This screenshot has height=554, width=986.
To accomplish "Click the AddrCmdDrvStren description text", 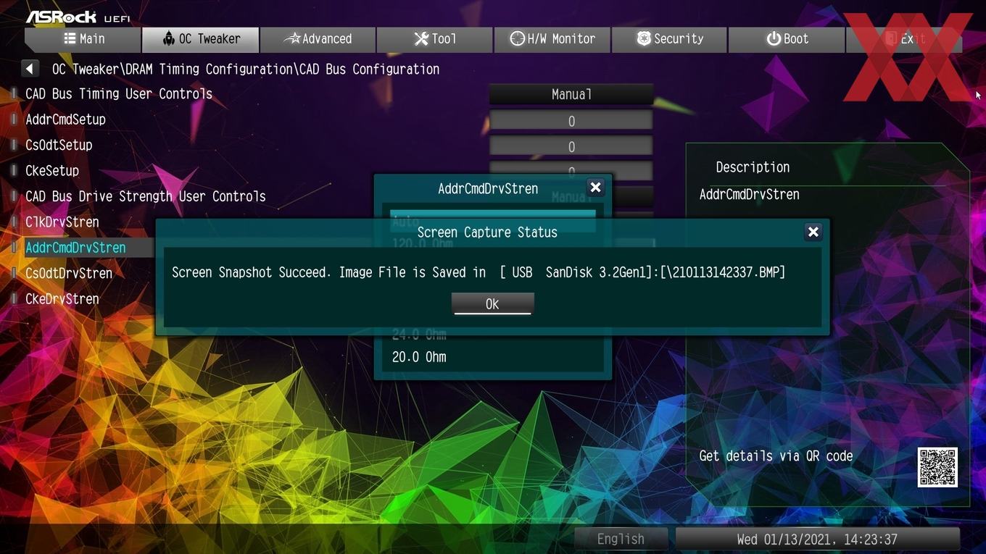I will [x=749, y=194].
